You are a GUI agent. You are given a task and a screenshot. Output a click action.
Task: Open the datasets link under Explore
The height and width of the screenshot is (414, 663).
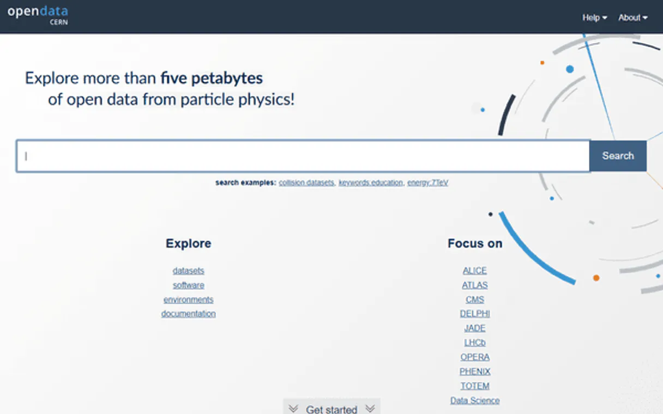pyautogui.click(x=189, y=271)
